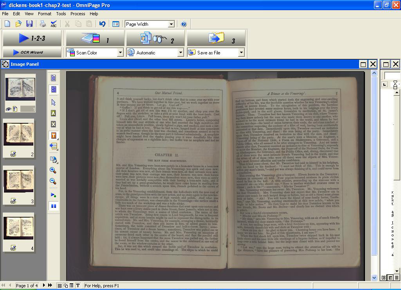Print using the printer icon
The width and height of the screenshot is (401, 290).
tap(43, 24)
